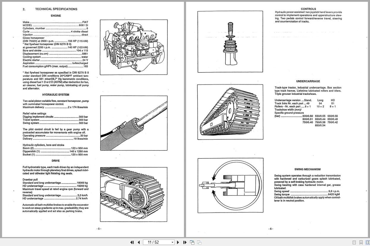The height and width of the screenshot is (246, 370).
Task: Click the track drive illustration on page 5
Action: [x=133, y=194]
